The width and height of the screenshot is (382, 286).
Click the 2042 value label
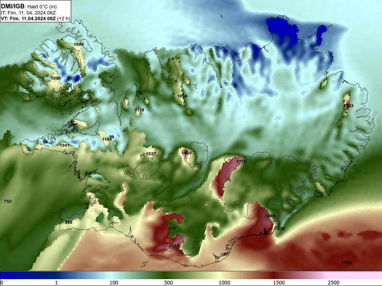(x=174, y=245)
